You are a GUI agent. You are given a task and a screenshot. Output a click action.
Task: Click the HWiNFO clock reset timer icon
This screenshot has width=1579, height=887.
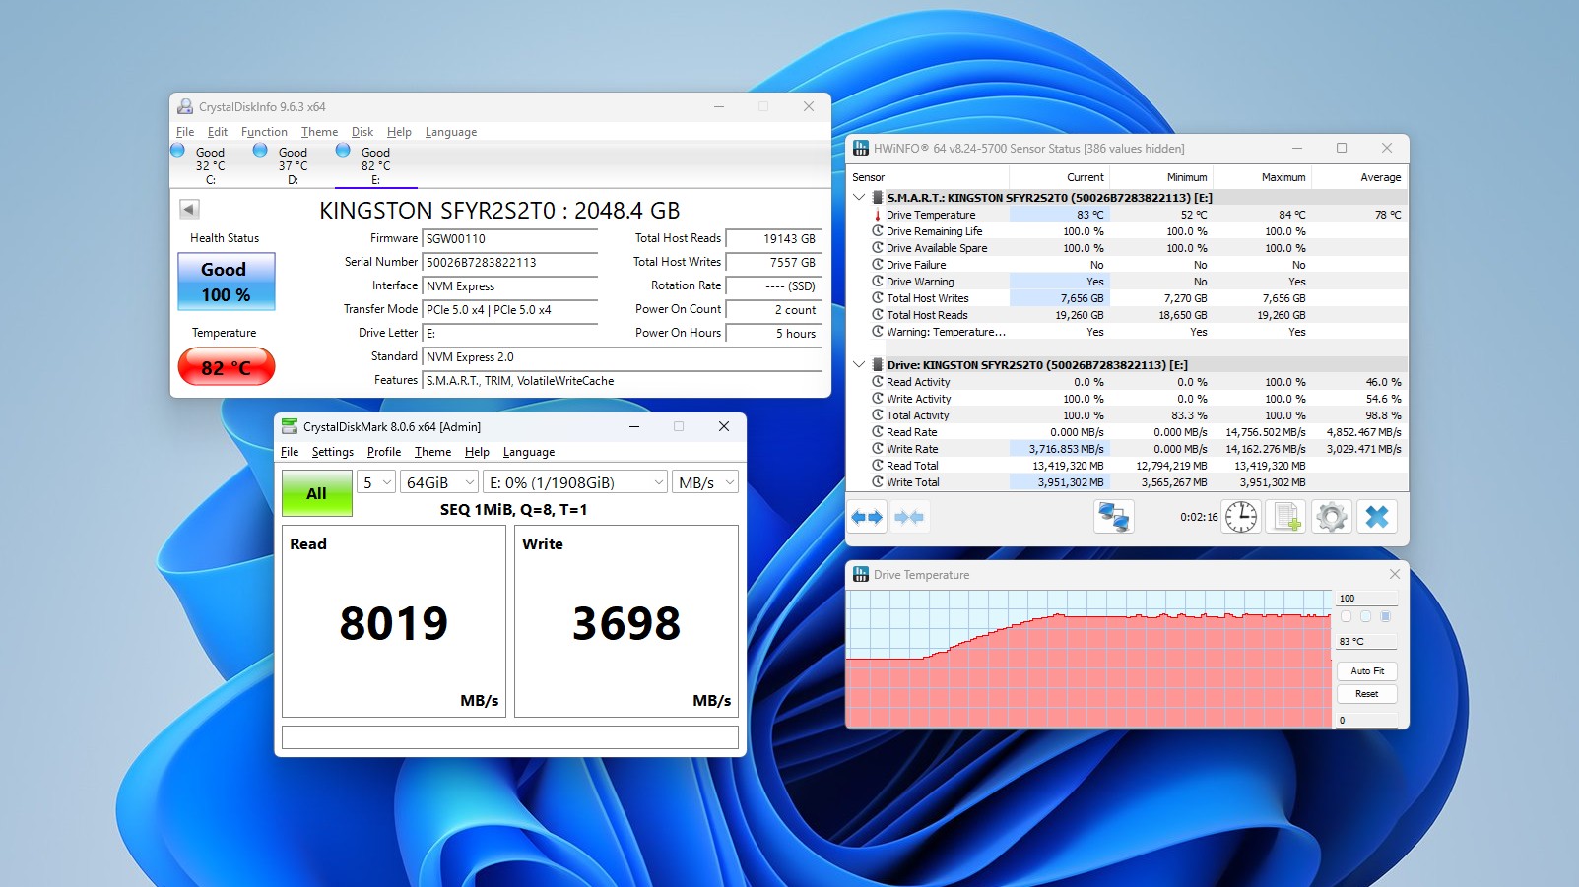tap(1241, 517)
